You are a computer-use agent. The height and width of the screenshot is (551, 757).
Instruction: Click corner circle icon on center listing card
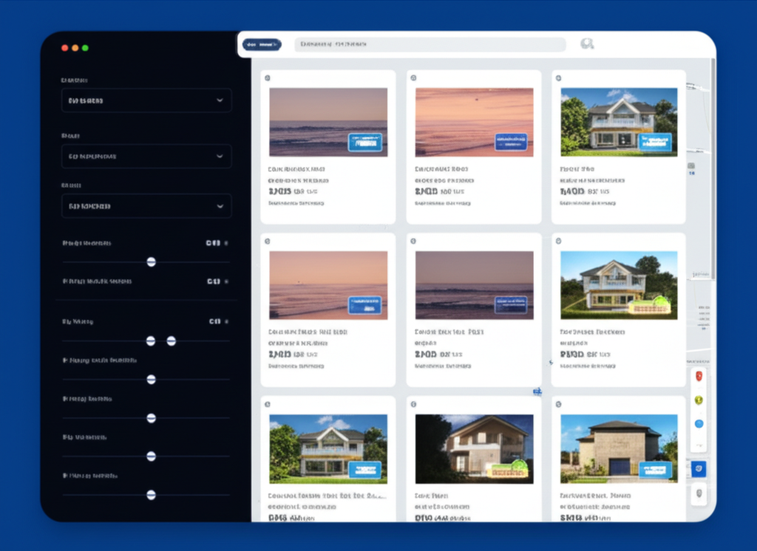tap(413, 242)
